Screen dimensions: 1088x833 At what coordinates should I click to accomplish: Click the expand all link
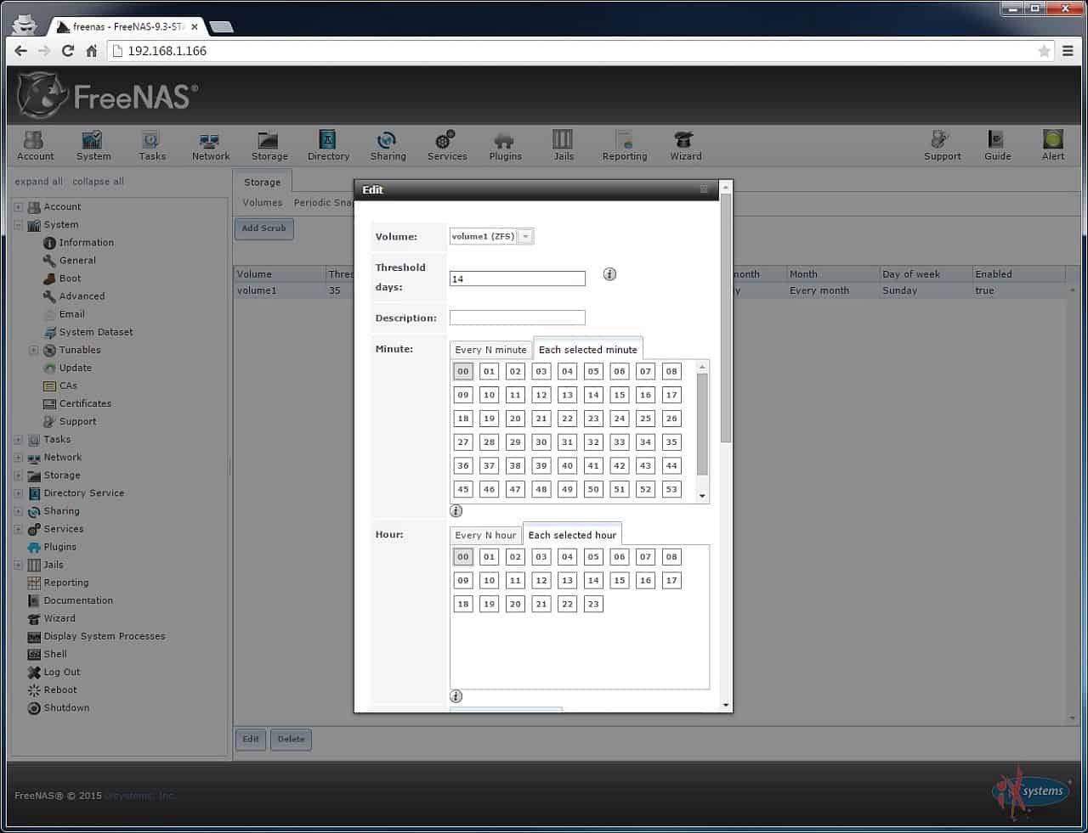(38, 182)
